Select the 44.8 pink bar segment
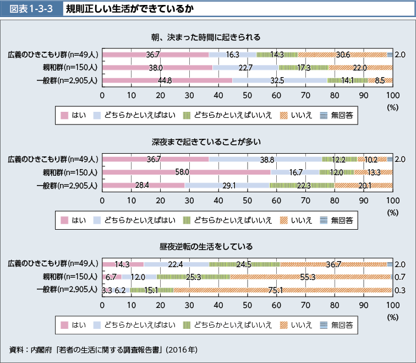The height and width of the screenshot is (363, 416). coord(167,80)
